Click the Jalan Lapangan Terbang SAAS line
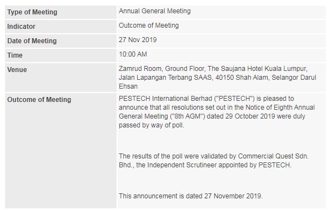The width and height of the screenshot is (332, 210). coord(218,78)
